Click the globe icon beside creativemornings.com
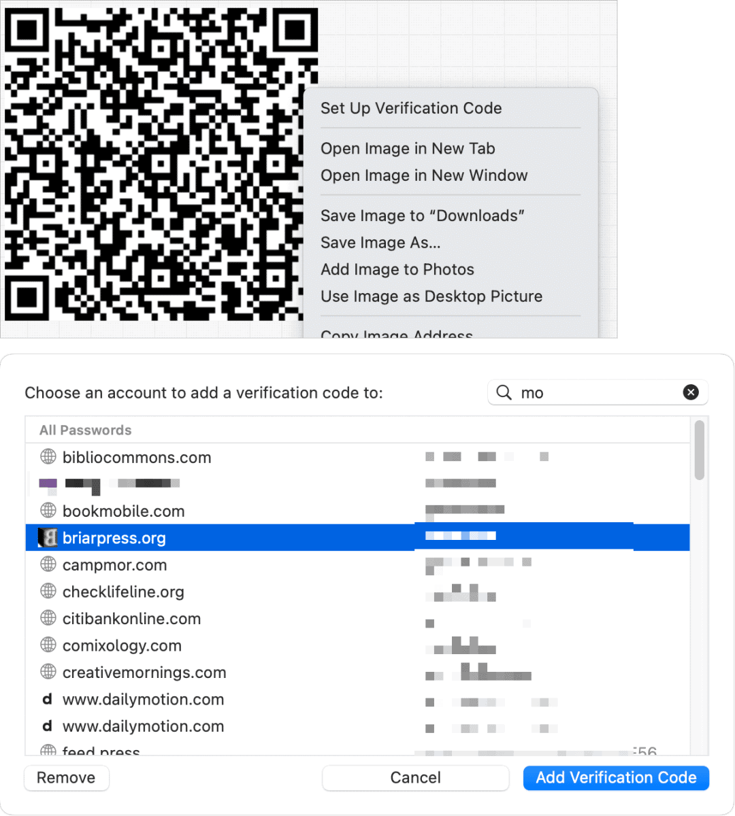 point(48,671)
